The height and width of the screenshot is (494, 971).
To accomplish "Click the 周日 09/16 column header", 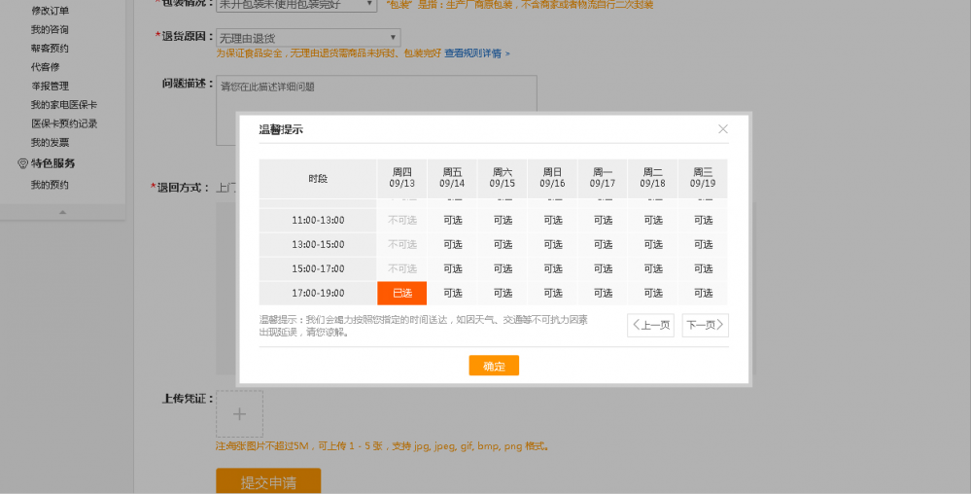I will pyautogui.click(x=552, y=179).
